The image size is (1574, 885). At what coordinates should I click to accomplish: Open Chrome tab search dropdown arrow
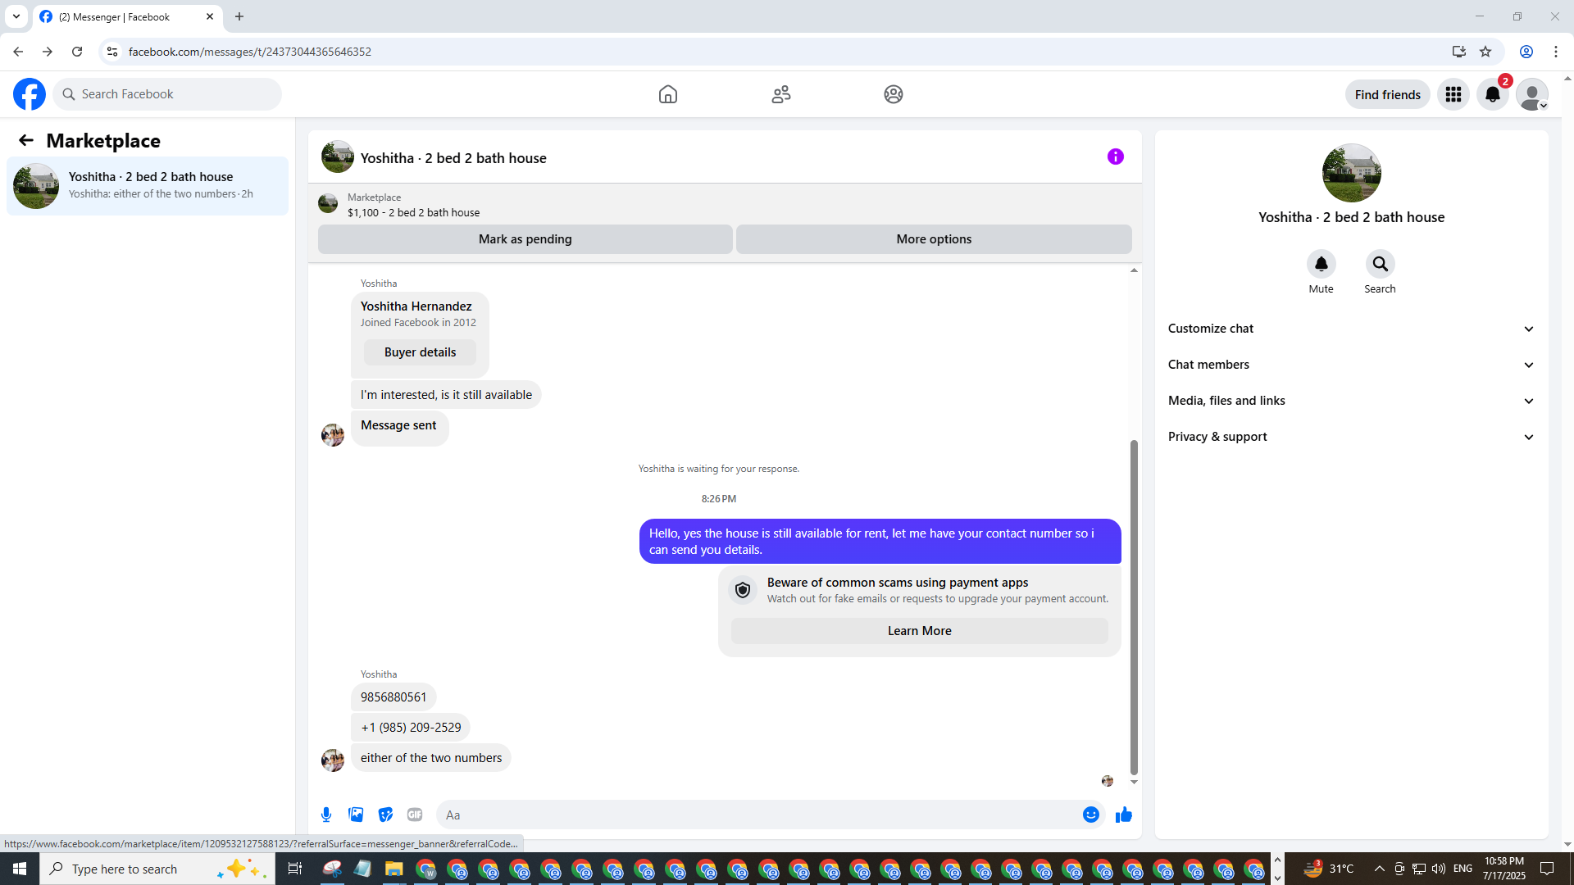tap(16, 16)
